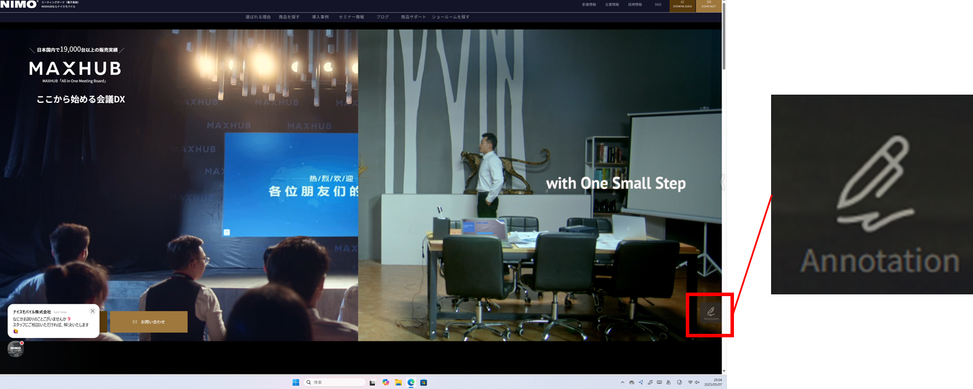Click the pen menu tray icon

click(x=650, y=383)
